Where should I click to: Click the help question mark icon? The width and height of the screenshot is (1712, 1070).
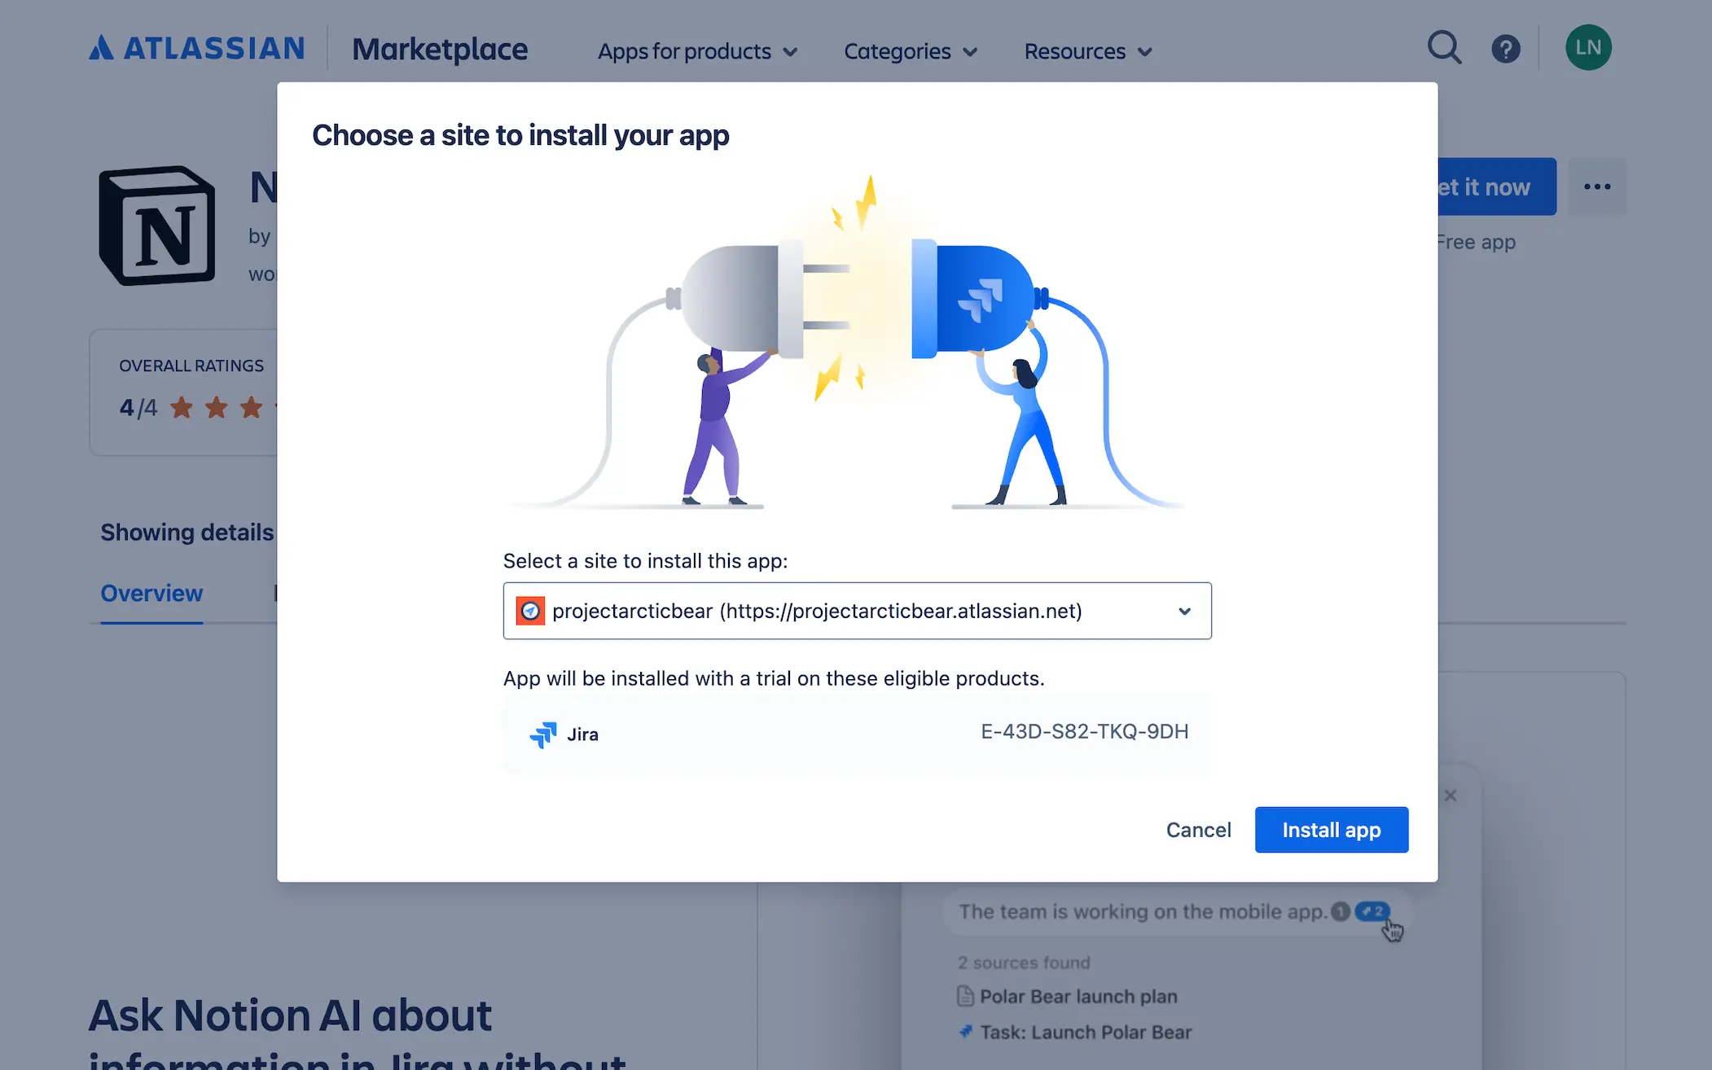(1506, 48)
